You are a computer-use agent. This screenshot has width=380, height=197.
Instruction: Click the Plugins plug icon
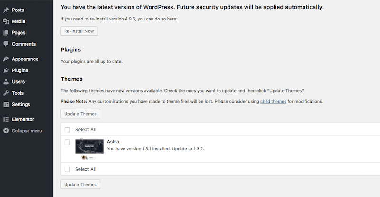(x=6, y=70)
